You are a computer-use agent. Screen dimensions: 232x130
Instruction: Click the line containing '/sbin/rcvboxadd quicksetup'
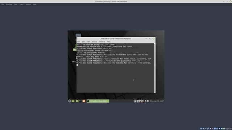pos(108,61)
